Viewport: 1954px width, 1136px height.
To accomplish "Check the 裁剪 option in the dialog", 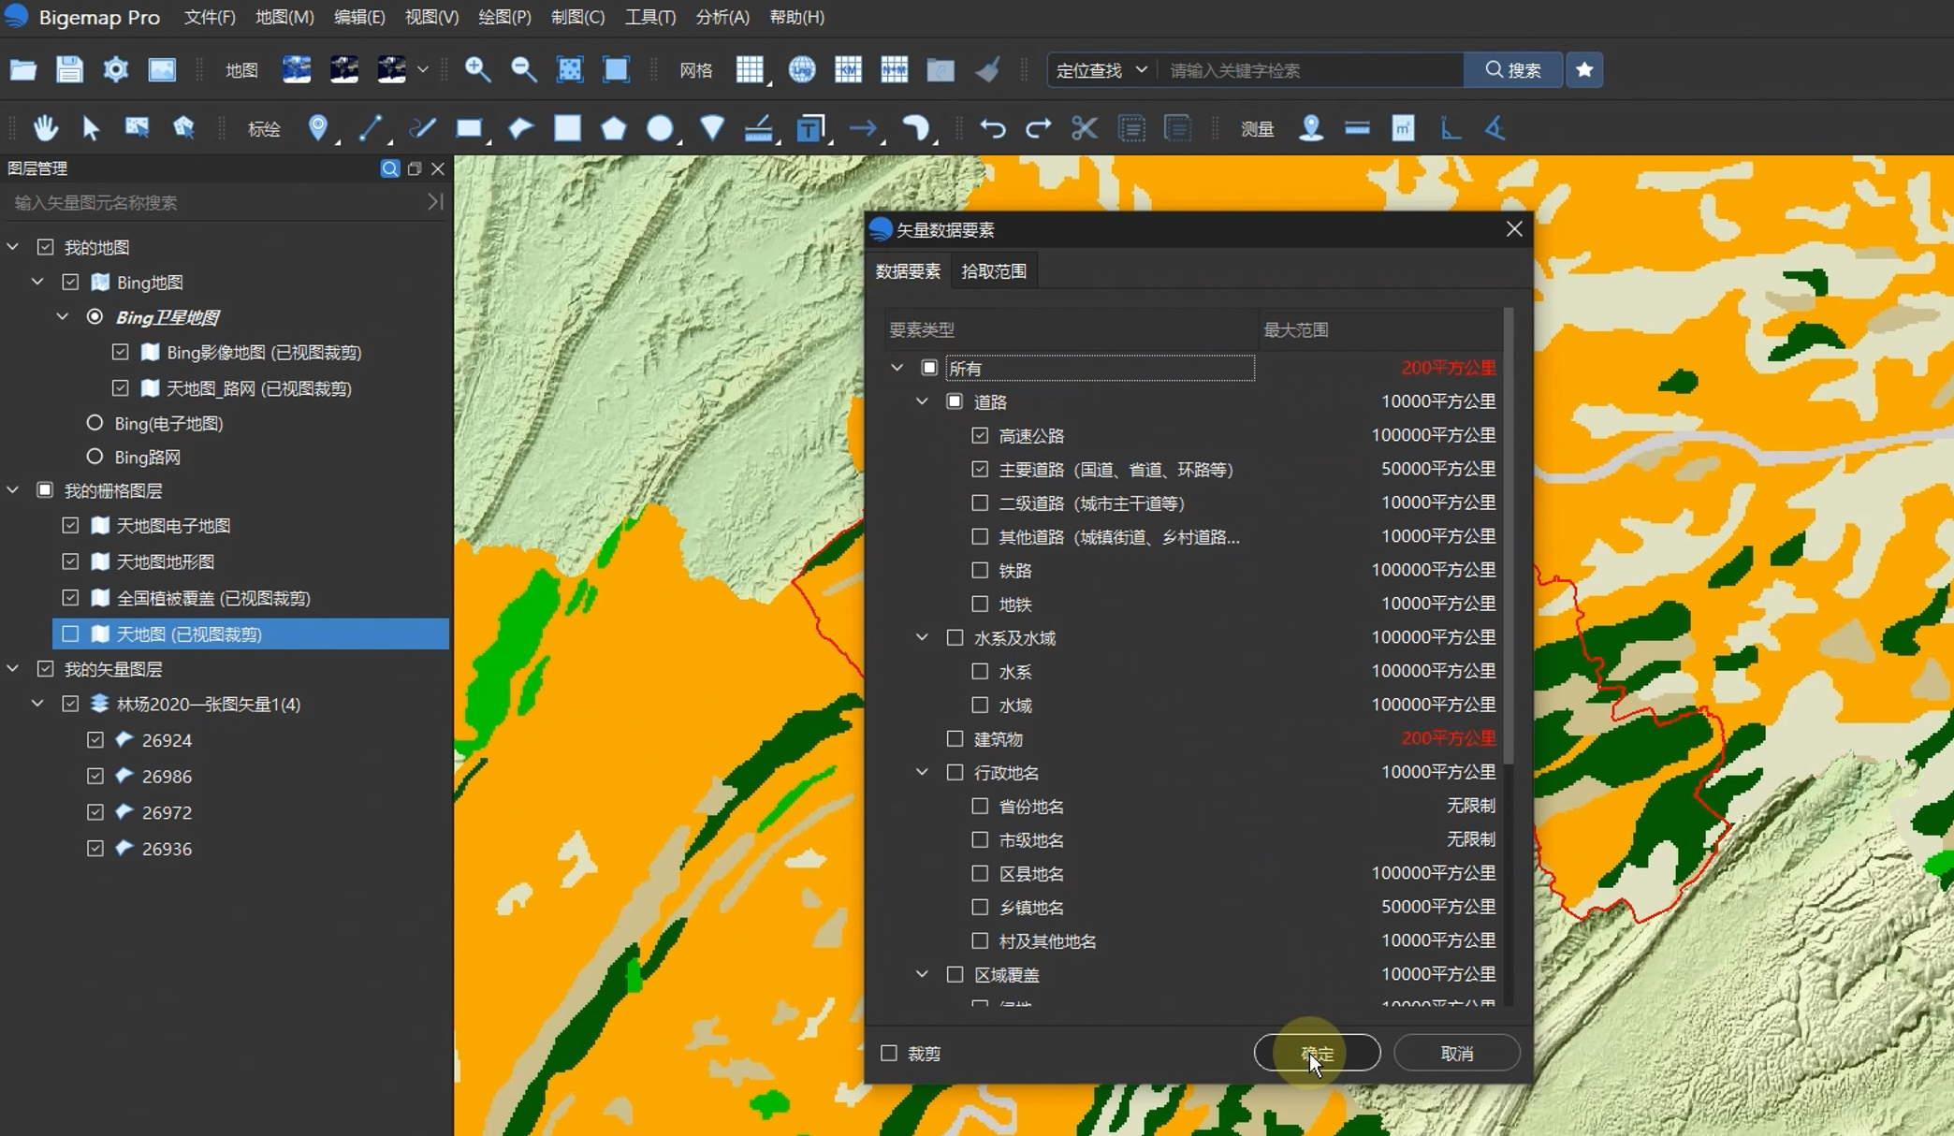I will (x=887, y=1053).
